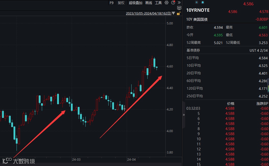Viewport: 269px width, 166px height.
Task: Open the help question-mark icon
Action: (x=173, y=3)
